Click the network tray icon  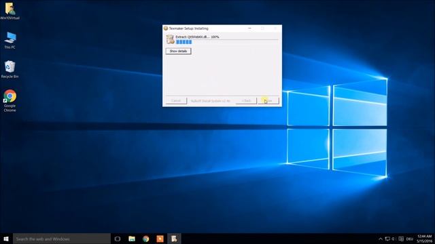click(387, 239)
